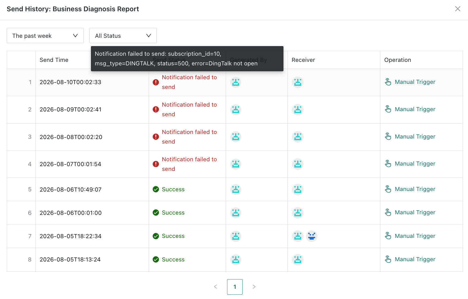
Task: Go to the previous page with left chevron
Action: 216,287
